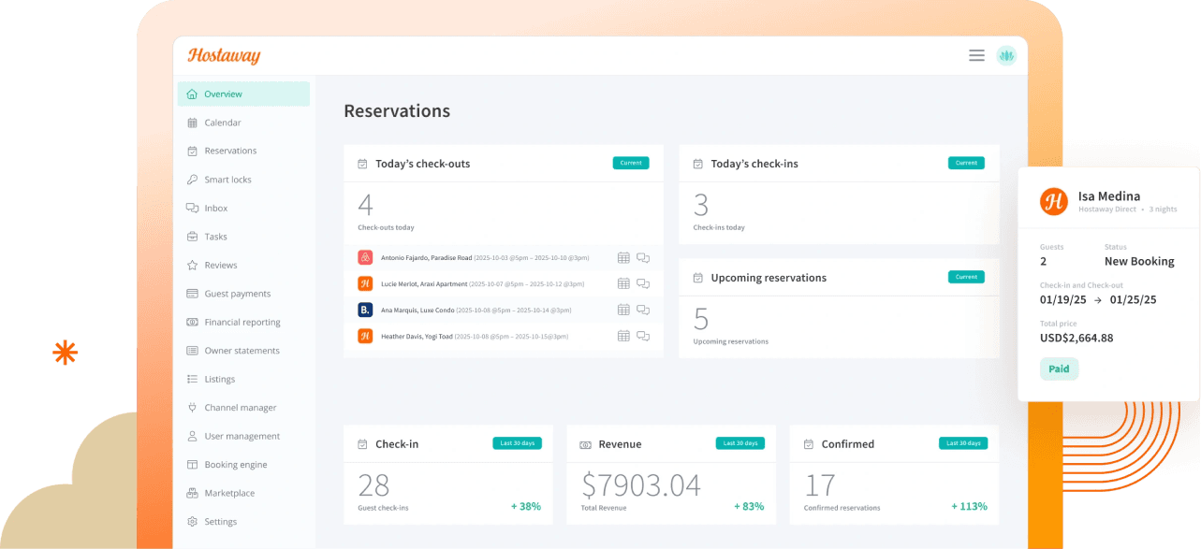This screenshot has width=1201, height=549.
Task: Open calendar grid icon for Lucie Merlot
Action: (x=623, y=283)
